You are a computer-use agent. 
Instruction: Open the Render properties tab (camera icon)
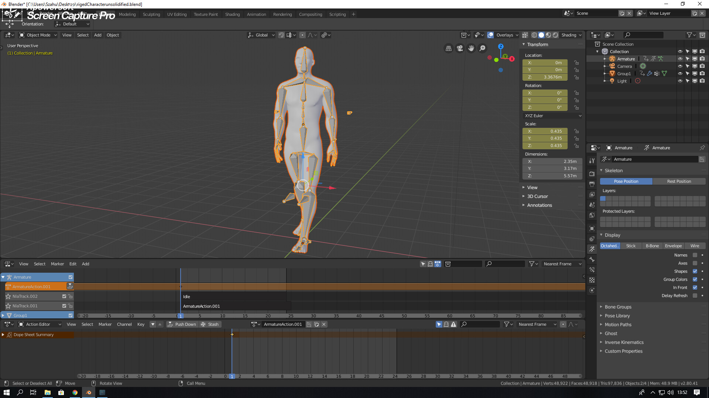[592, 174]
